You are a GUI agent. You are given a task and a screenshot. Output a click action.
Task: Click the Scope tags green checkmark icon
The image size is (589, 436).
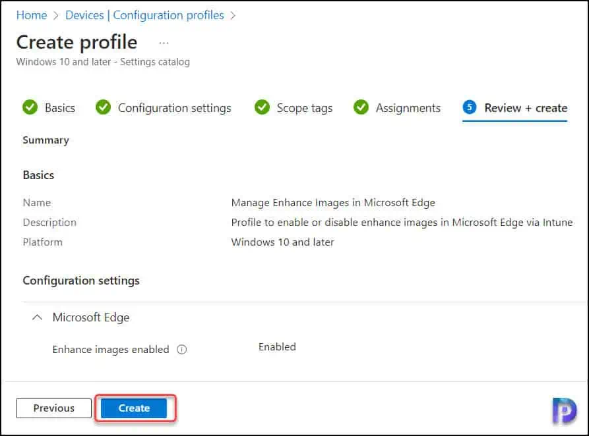coord(262,107)
